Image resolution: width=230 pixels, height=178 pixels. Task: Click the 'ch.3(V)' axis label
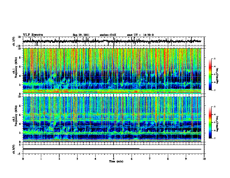pos(14,149)
